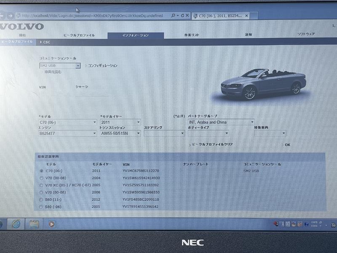Click VIN YV1SW61S942414930

click(x=141, y=178)
